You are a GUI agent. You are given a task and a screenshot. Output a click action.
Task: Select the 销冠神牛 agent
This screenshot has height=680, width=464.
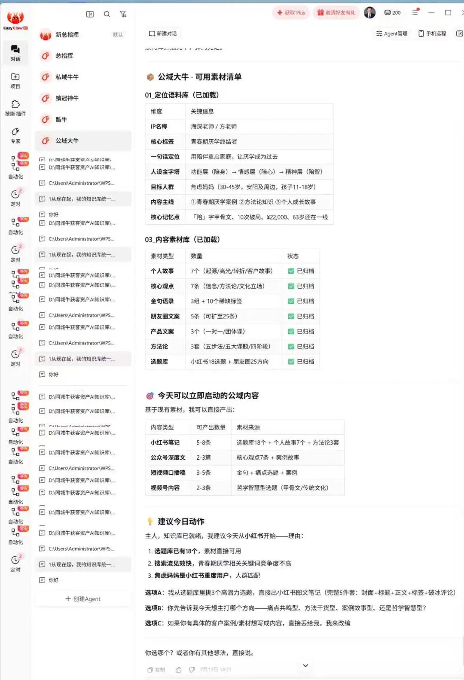click(83, 98)
